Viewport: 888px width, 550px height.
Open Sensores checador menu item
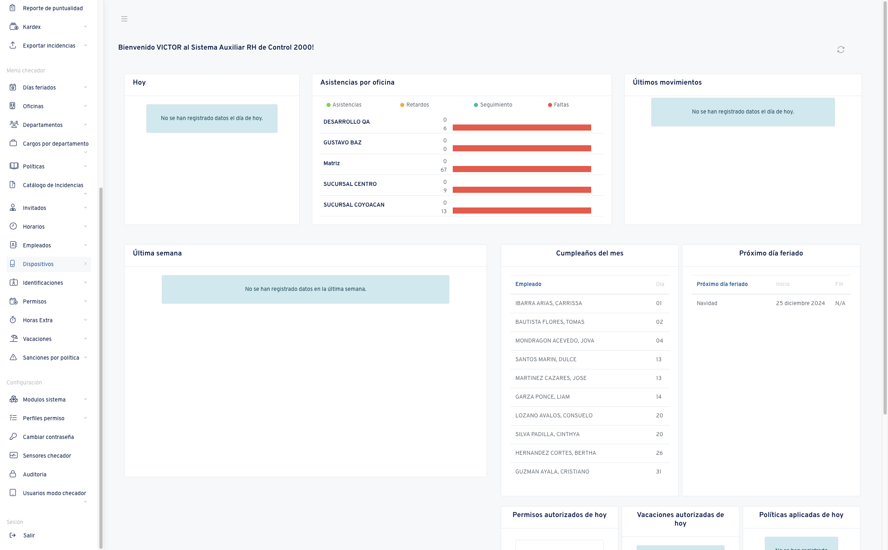49,456
